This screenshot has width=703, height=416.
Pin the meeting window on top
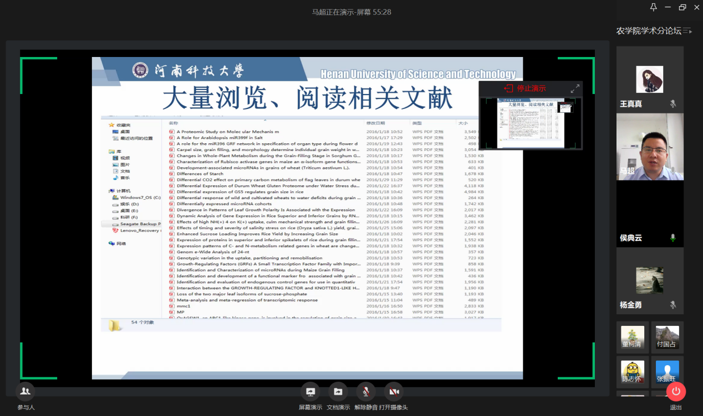(x=653, y=7)
